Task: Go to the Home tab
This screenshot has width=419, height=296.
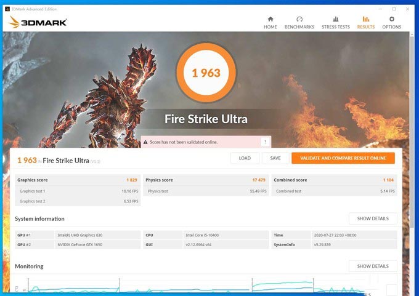Action: (x=270, y=23)
